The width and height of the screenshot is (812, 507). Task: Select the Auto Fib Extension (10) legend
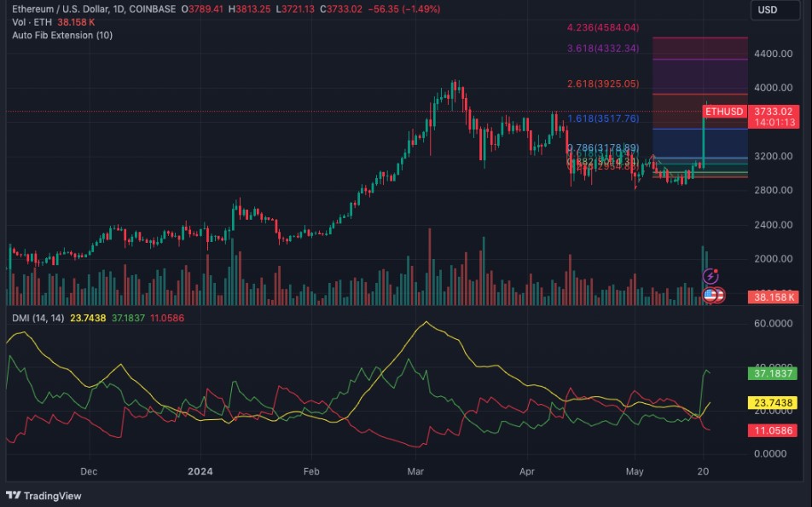pos(61,35)
